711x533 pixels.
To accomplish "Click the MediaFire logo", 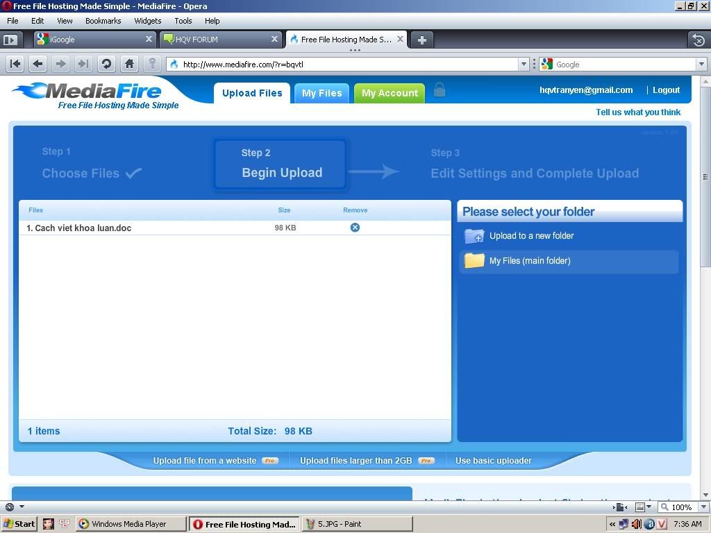I will pos(96,96).
